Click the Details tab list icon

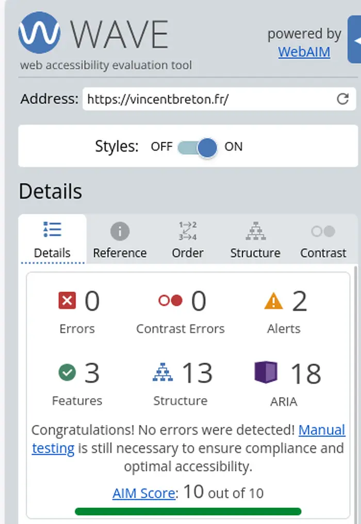[53, 229]
